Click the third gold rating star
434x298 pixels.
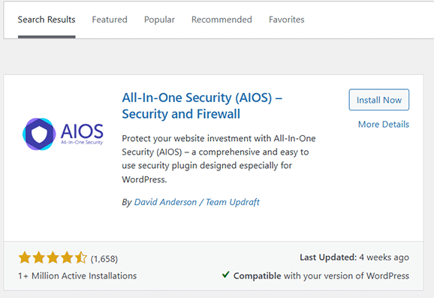click(53, 257)
